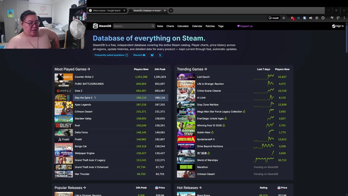Click the flame icon beside Winning Post 10 2026
The image size is (348, 196).
point(224,125)
